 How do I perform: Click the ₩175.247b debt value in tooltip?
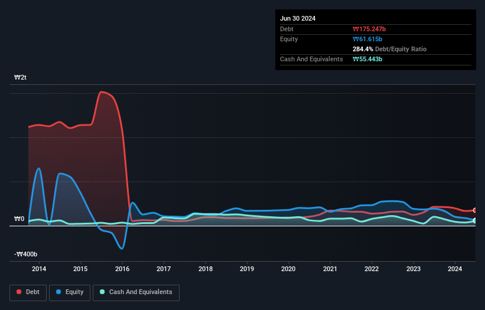pyautogui.click(x=369, y=29)
